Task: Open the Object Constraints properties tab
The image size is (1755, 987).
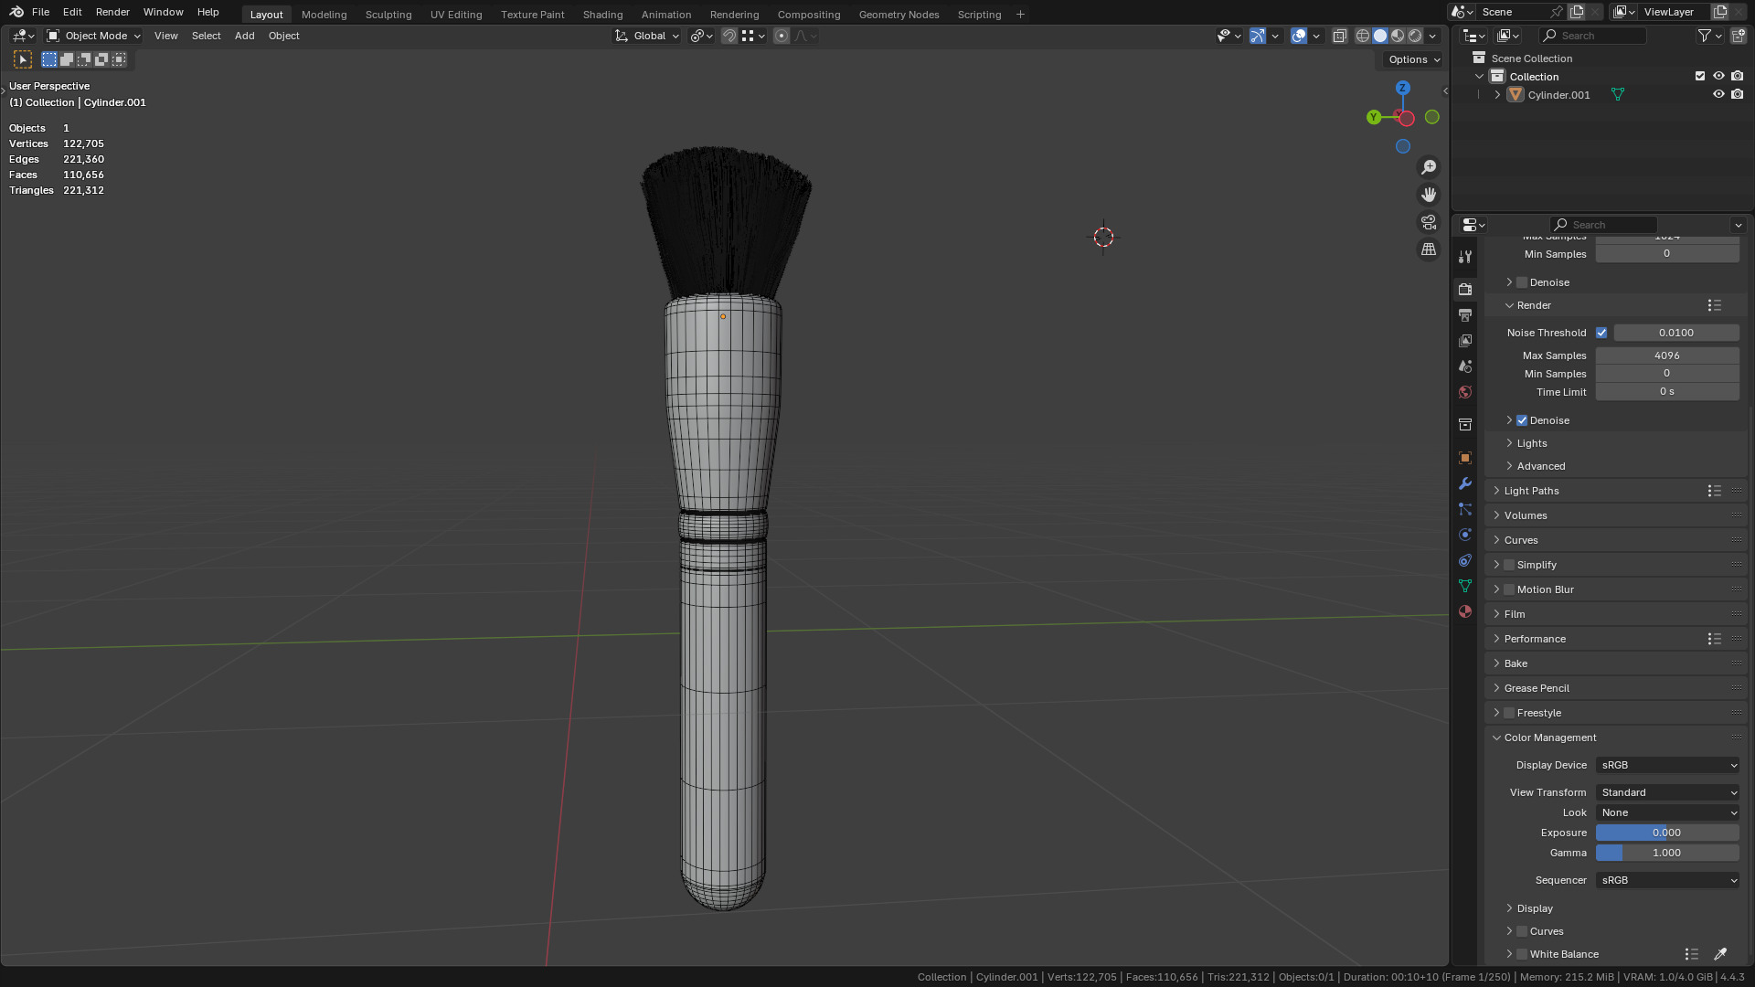Action: click(x=1465, y=560)
